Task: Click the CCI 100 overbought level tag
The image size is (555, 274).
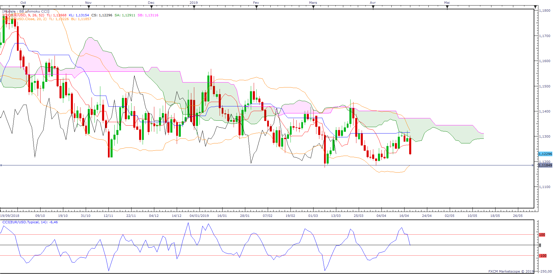Action: point(542,235)
